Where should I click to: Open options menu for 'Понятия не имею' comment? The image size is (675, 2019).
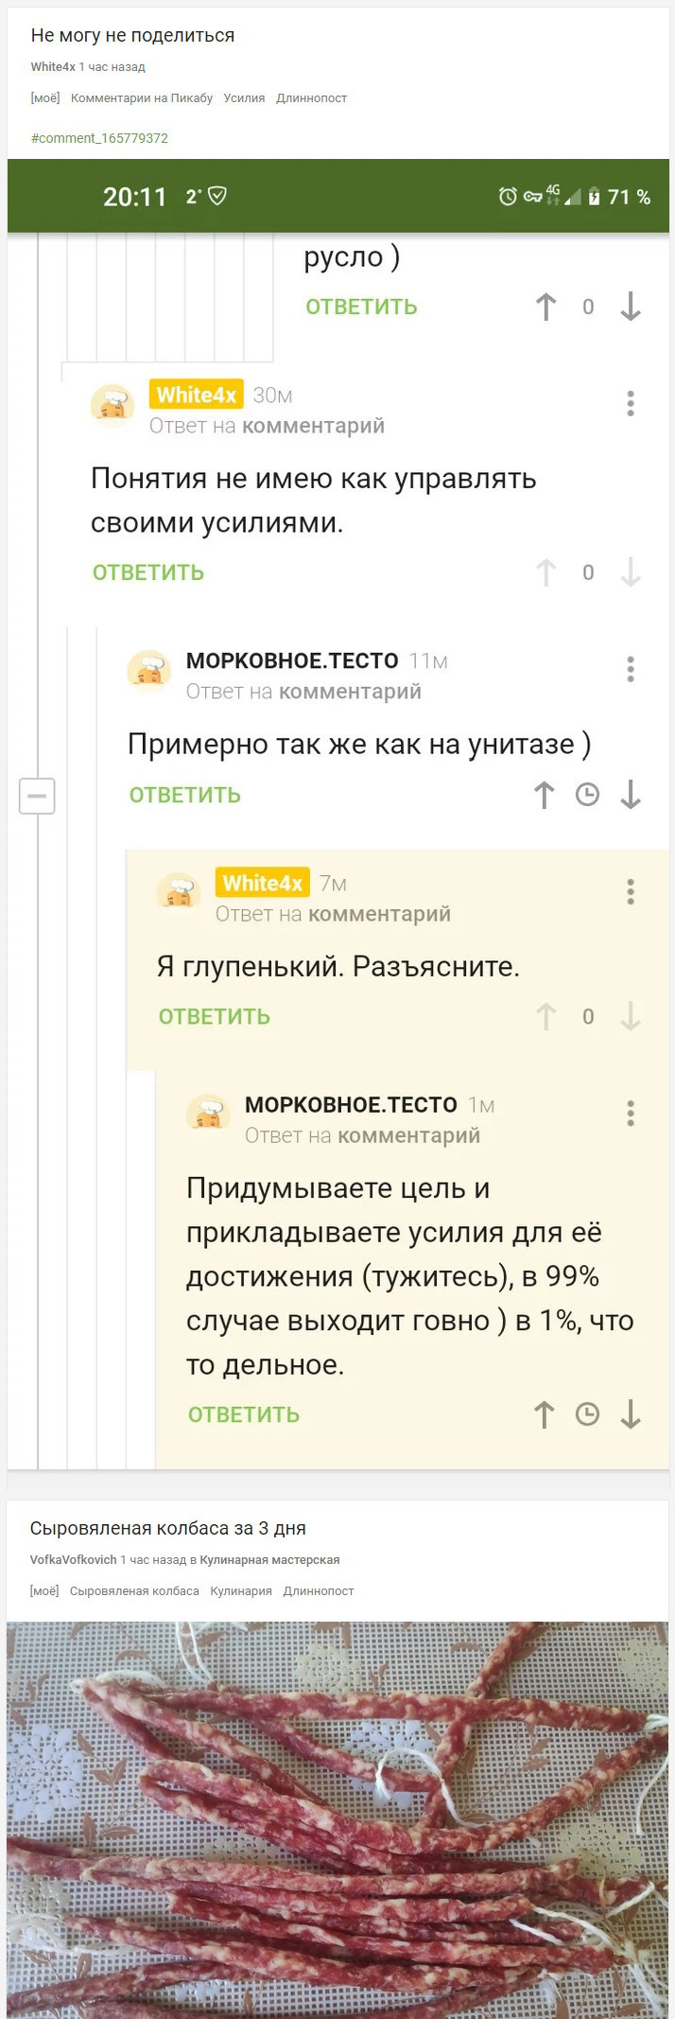[x=631, y=404]
